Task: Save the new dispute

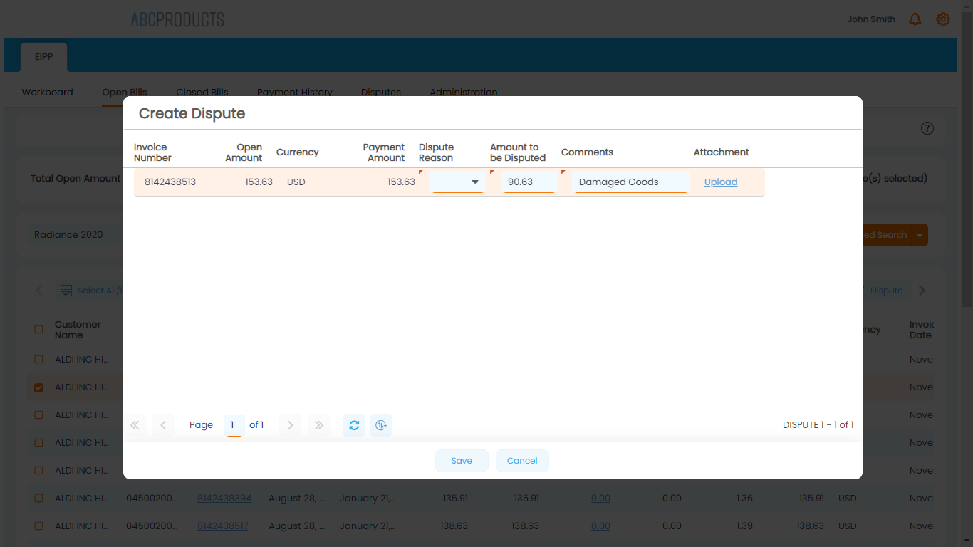Action: click(462, 460)
